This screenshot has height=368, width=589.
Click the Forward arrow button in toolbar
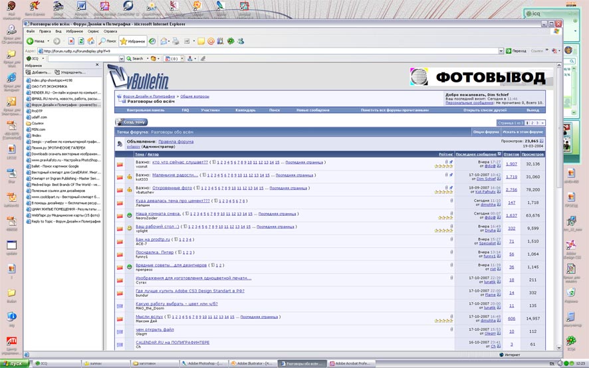point(57,41)
